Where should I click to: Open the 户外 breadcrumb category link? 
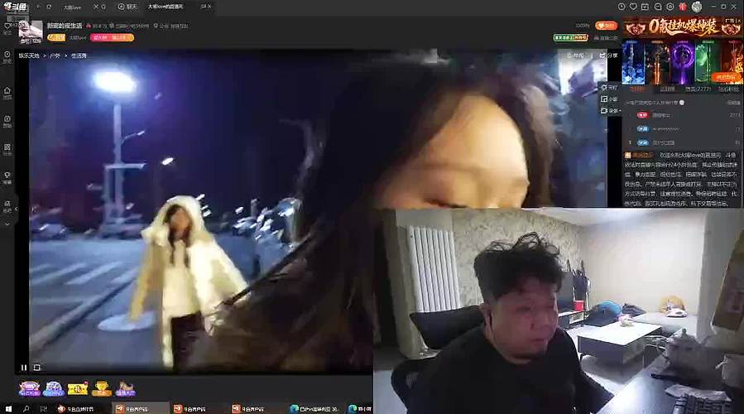(55, 55)
